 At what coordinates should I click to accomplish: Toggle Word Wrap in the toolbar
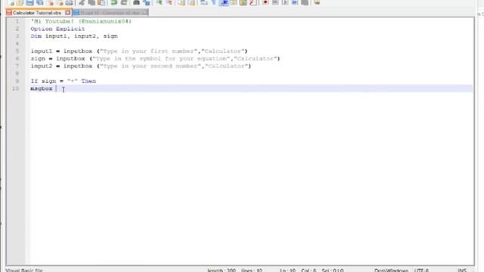tap(204, 2)
